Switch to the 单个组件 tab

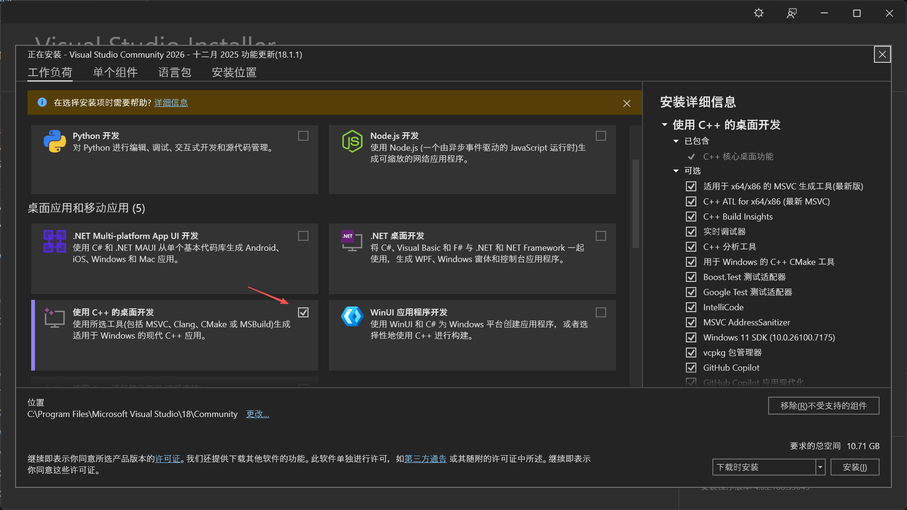click(115, 72)
